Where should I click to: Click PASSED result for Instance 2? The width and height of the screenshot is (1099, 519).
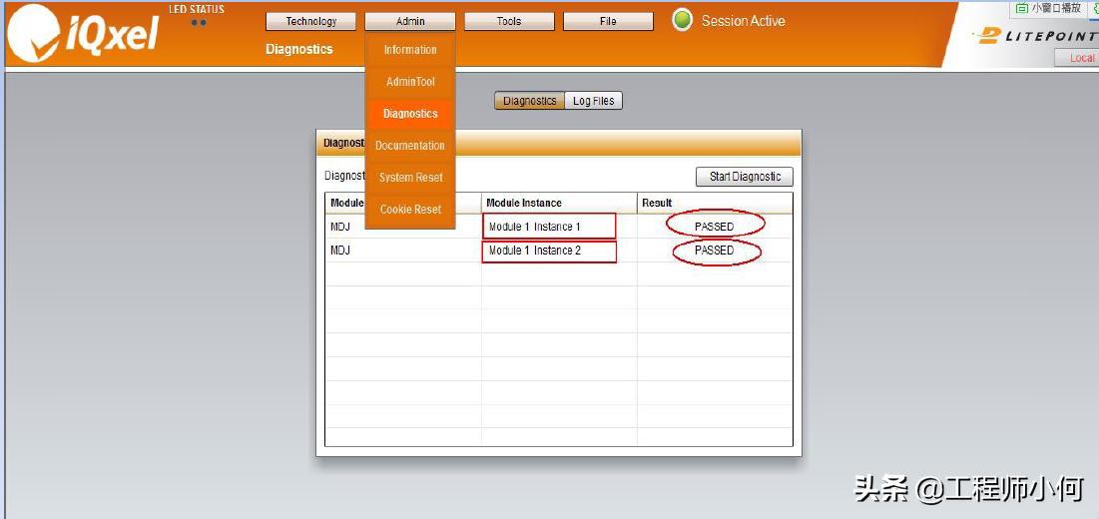pos(715,251)
